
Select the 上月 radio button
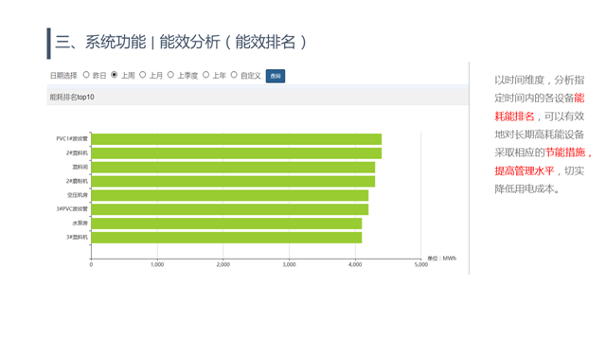(x=143, y=75)
